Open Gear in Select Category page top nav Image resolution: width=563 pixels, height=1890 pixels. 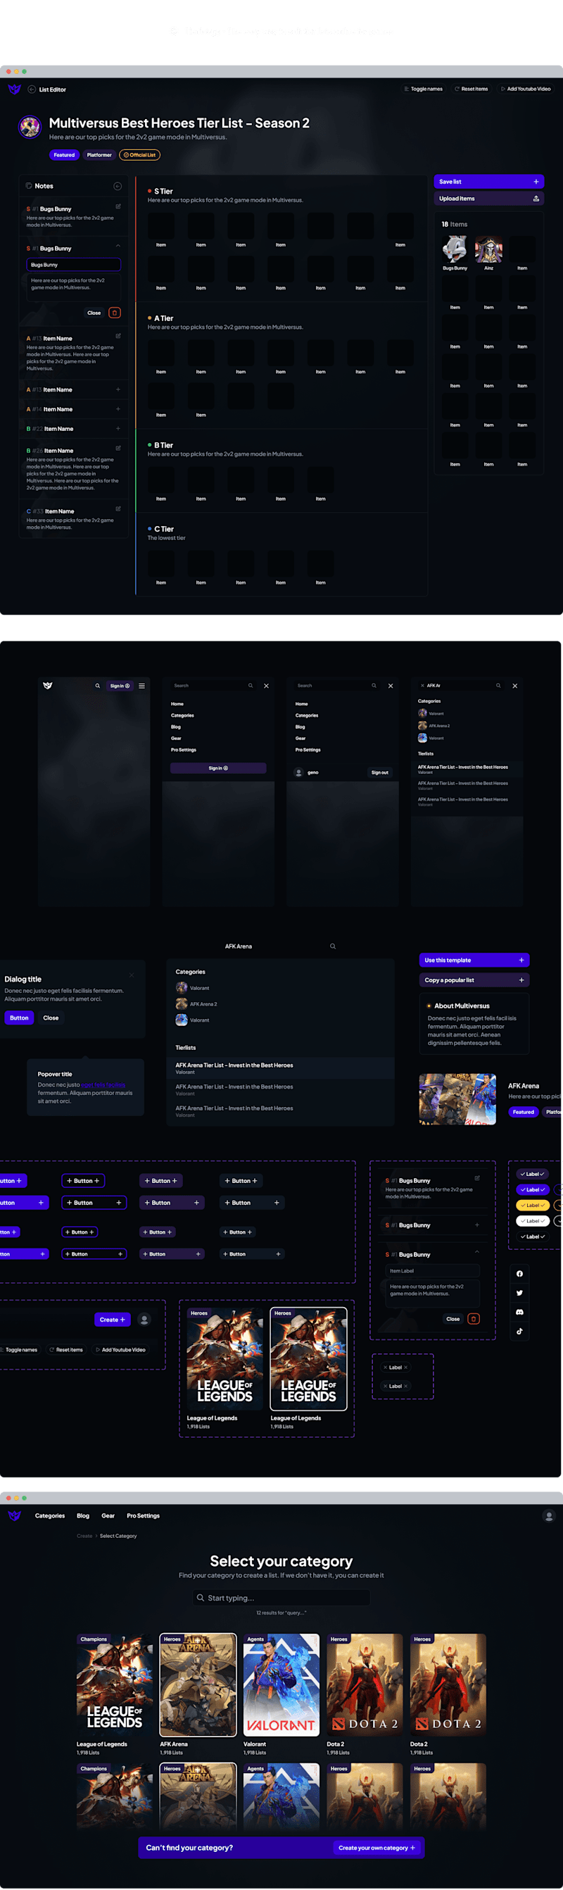[108, 1516]
